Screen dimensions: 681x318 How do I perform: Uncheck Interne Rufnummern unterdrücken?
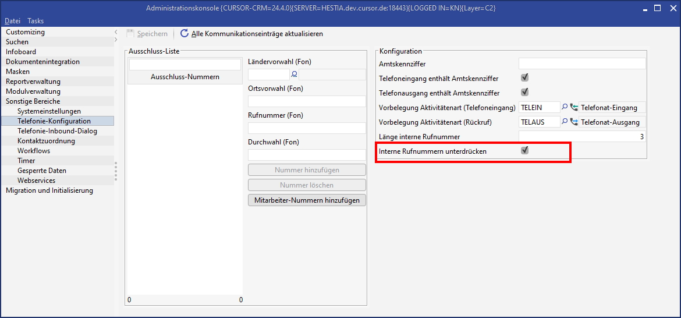524,151
